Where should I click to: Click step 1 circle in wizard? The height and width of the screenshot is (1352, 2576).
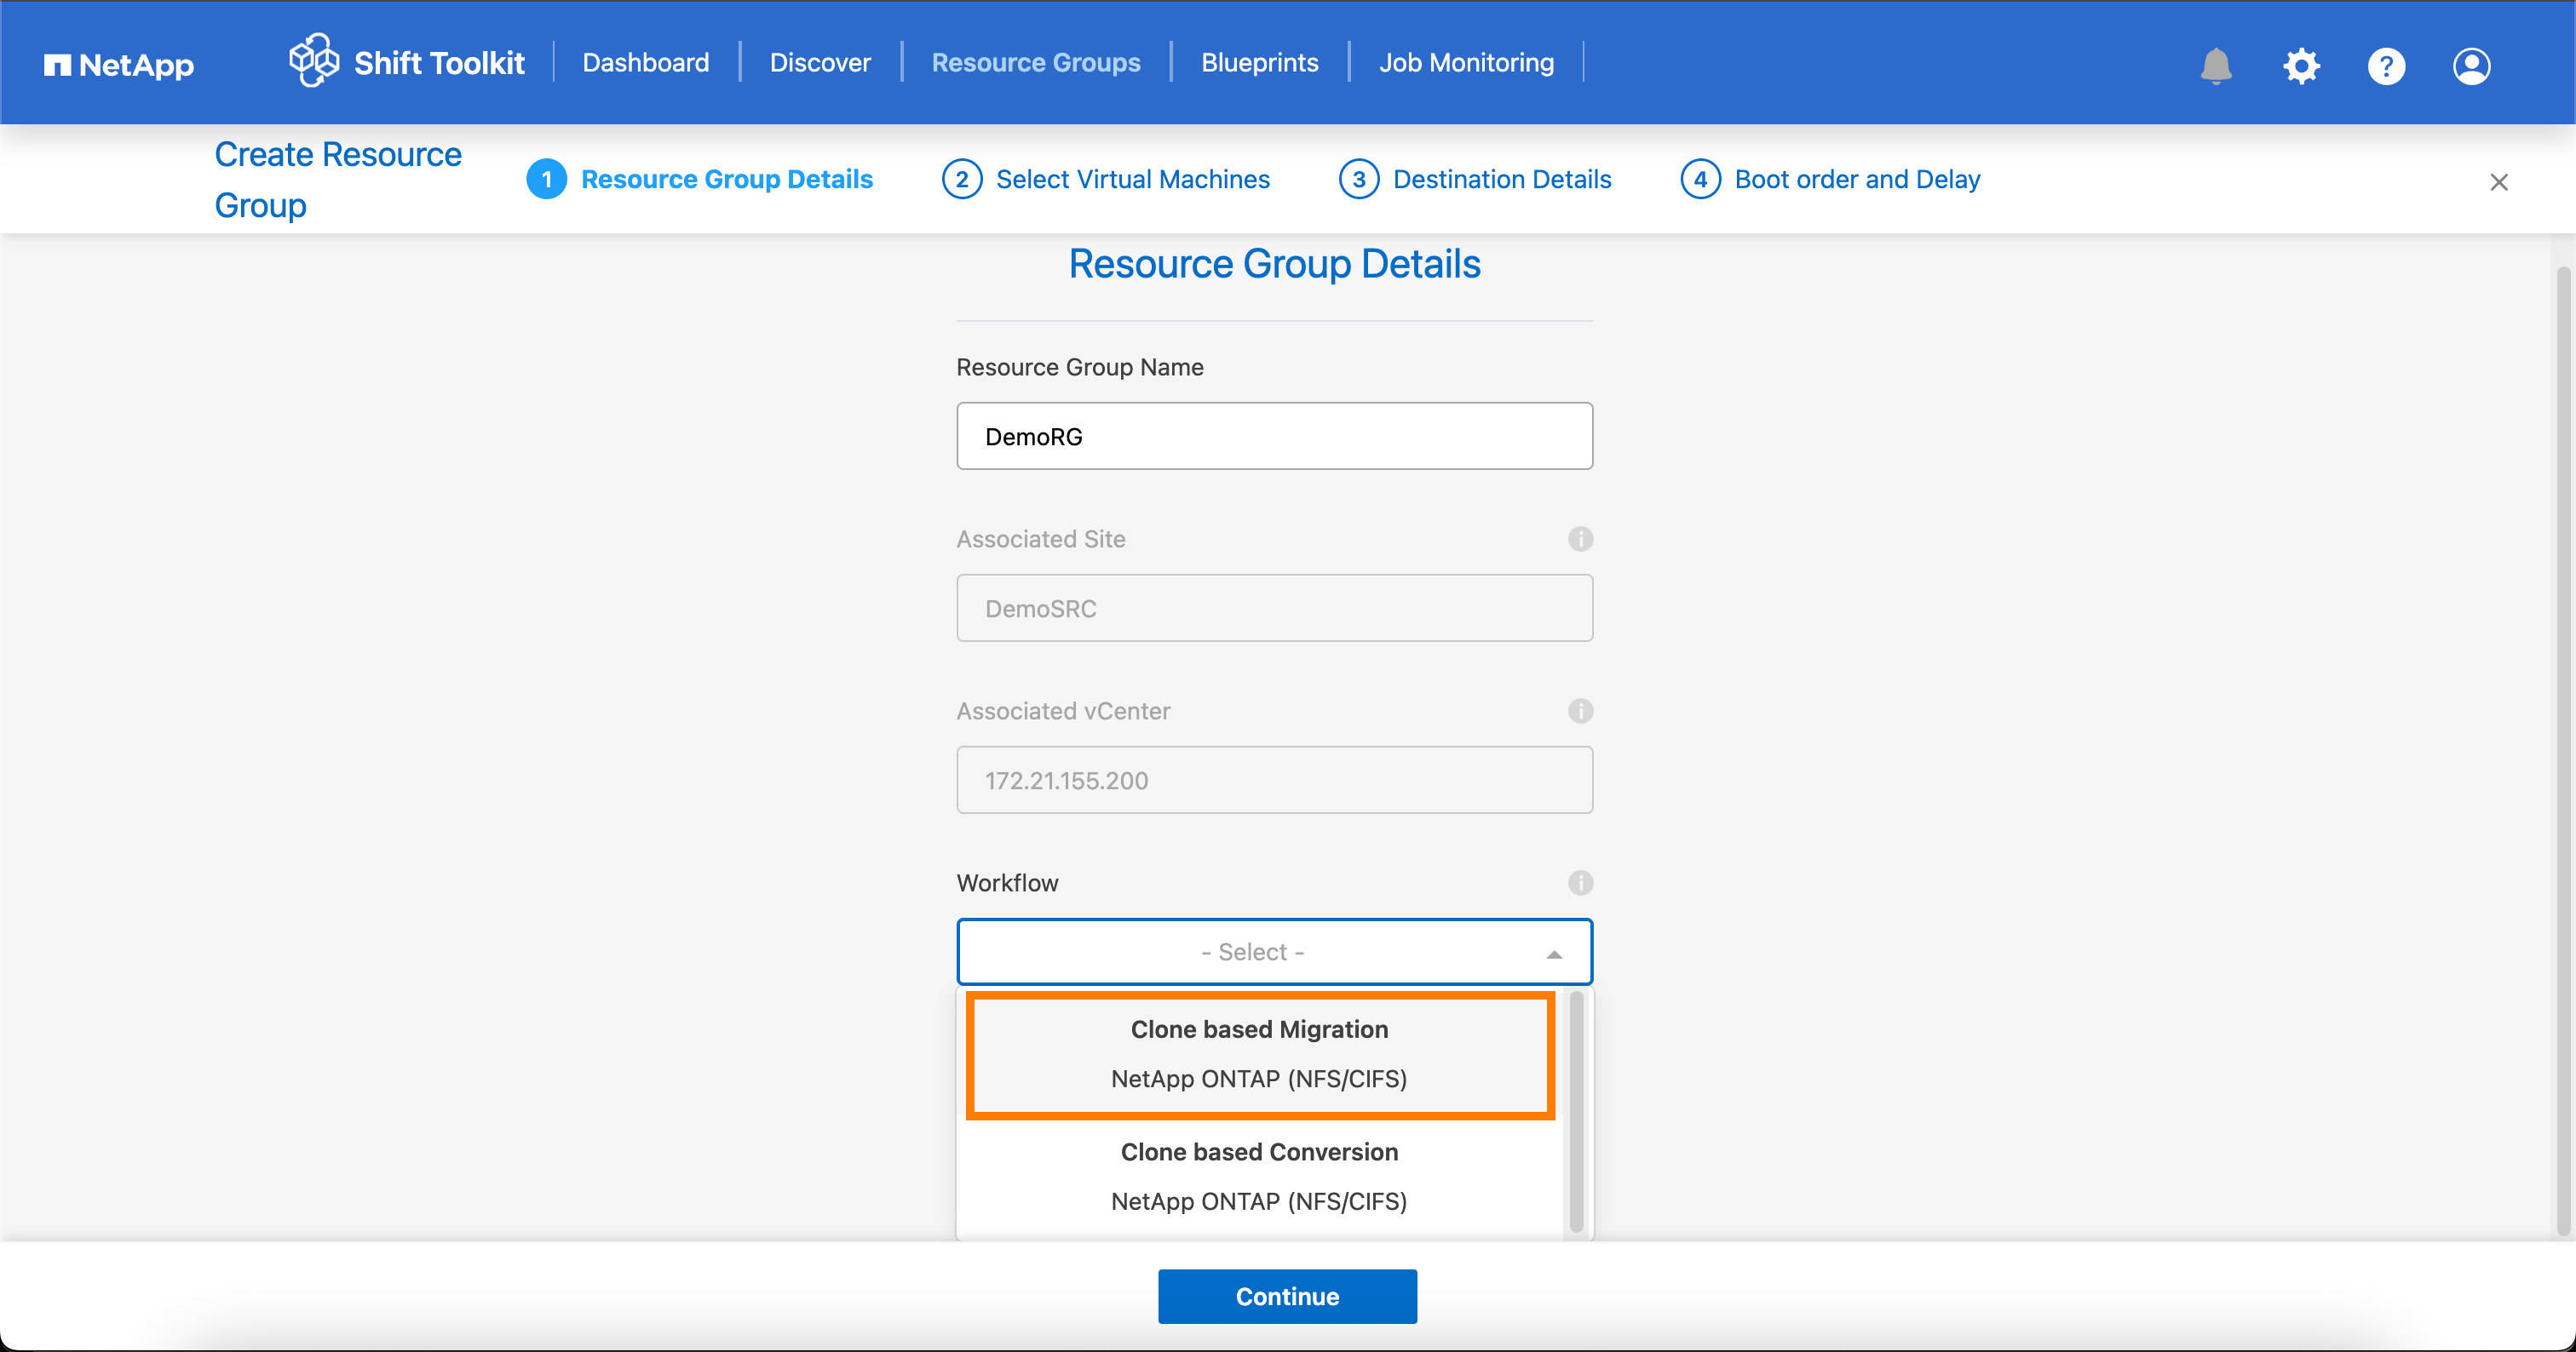[x=546, y=179]
